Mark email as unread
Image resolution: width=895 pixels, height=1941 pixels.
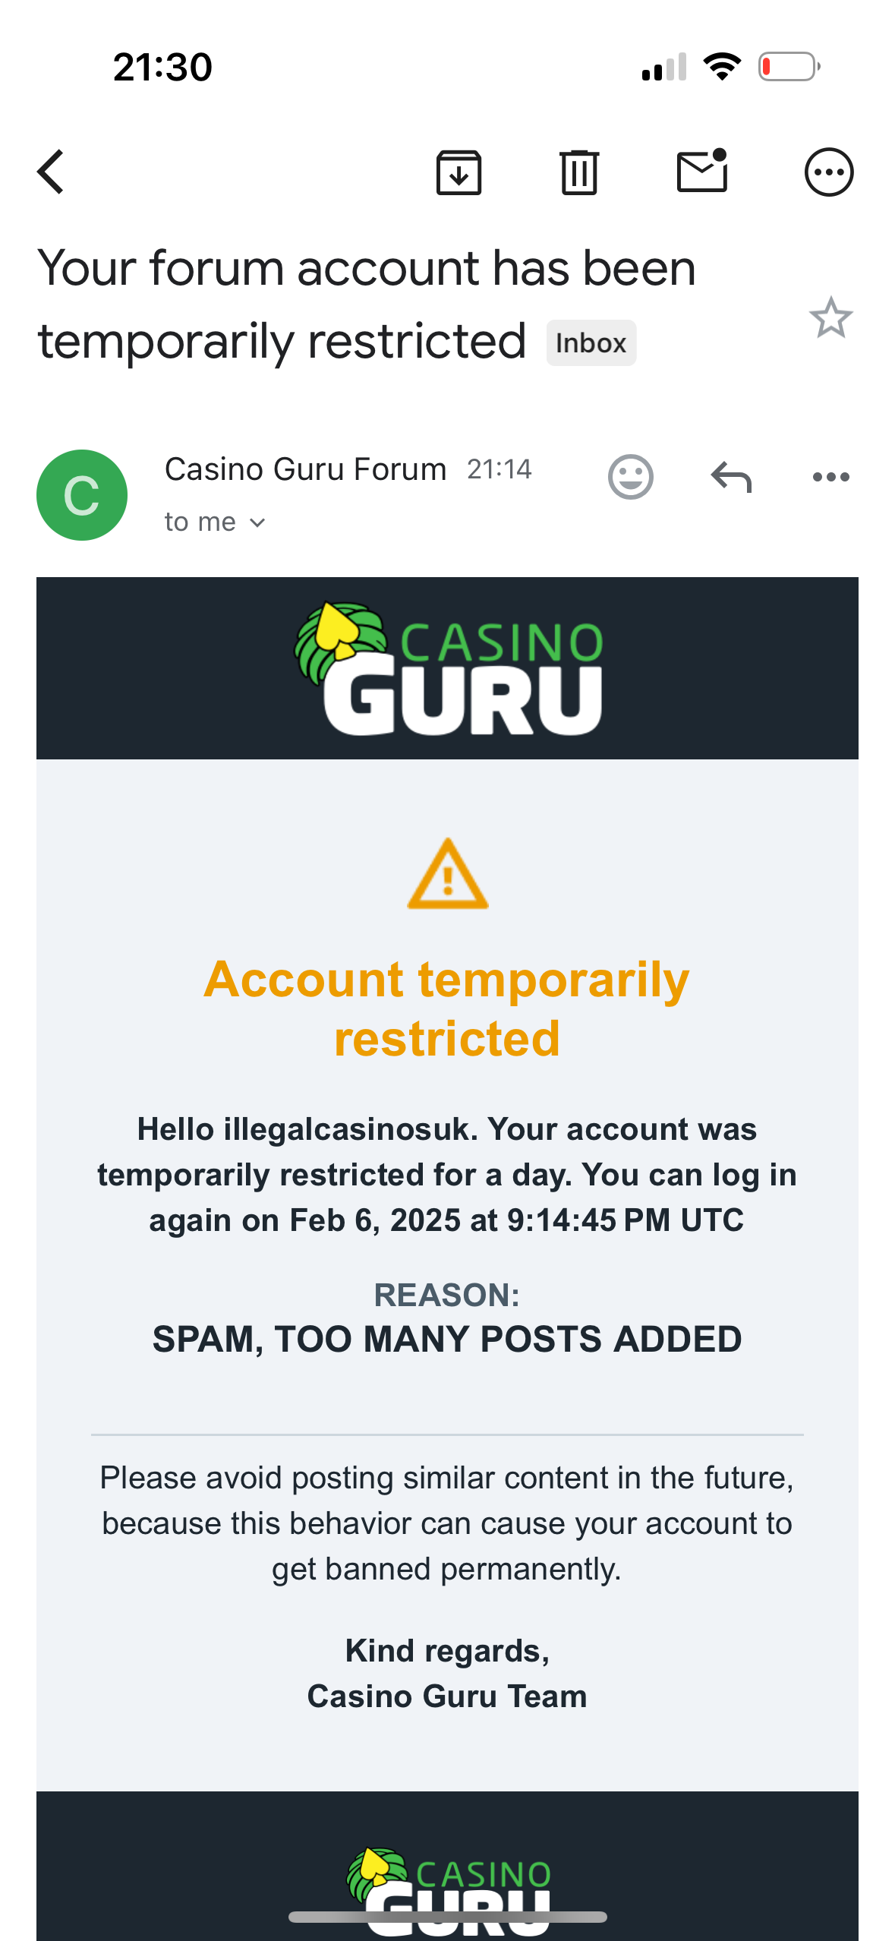[702, 171]
